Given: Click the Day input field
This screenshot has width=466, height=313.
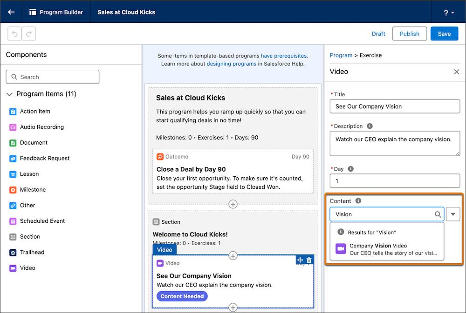Looking at the screenshot, I should [x=395, y=180].
